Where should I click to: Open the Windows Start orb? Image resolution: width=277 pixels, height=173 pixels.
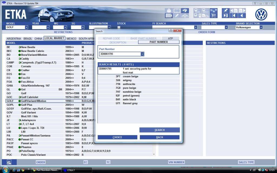pyautogui.click(x=5, y=170)
